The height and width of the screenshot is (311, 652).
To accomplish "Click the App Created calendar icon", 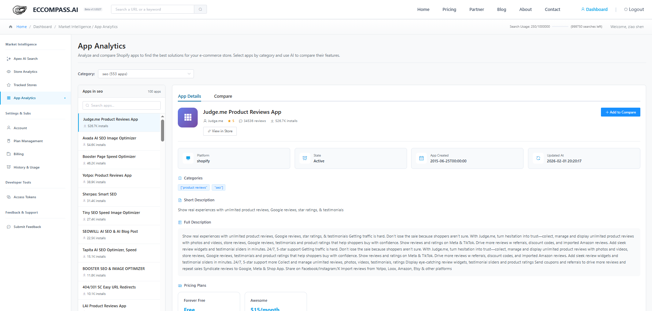I will tap(421, 158).
